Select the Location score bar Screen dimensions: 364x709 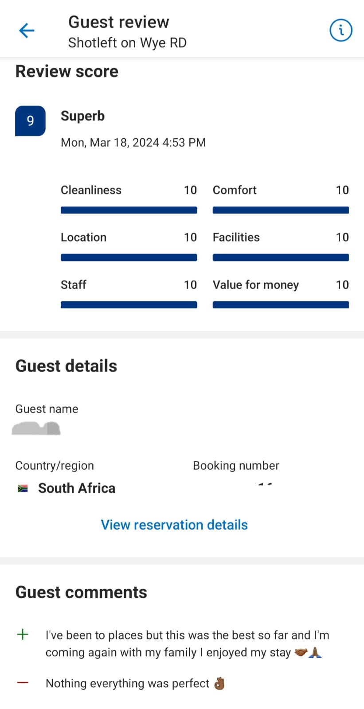point(129,258)
